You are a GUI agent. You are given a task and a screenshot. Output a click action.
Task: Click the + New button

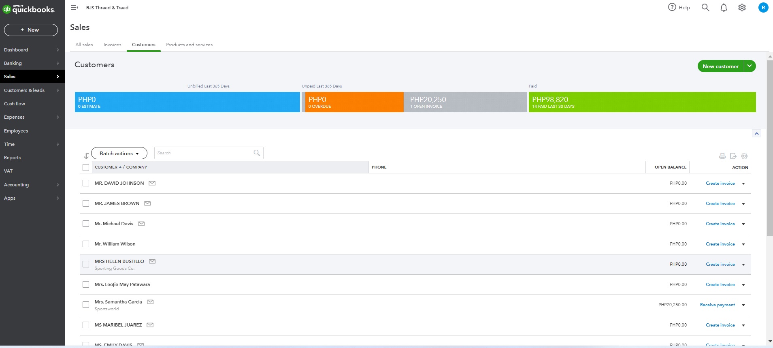pos(31,30)
